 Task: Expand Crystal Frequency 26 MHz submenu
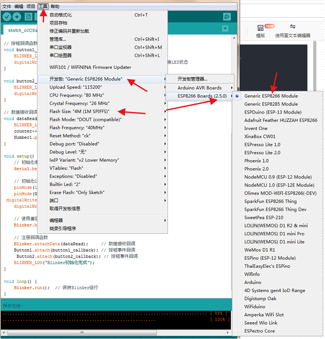(x=103, y=103)
